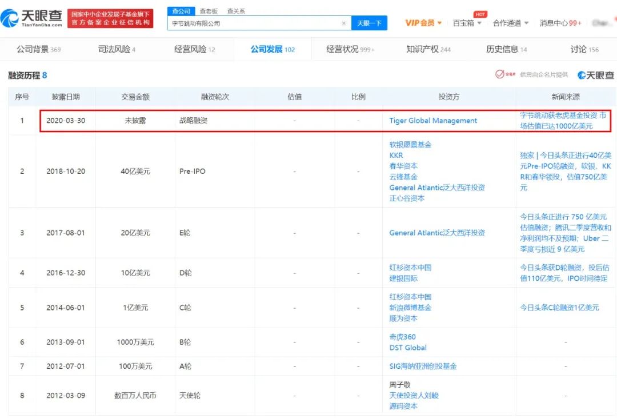Open 春华资本 investor link
The width and height of the screenshot is (617, 418).
pos(403,166)
